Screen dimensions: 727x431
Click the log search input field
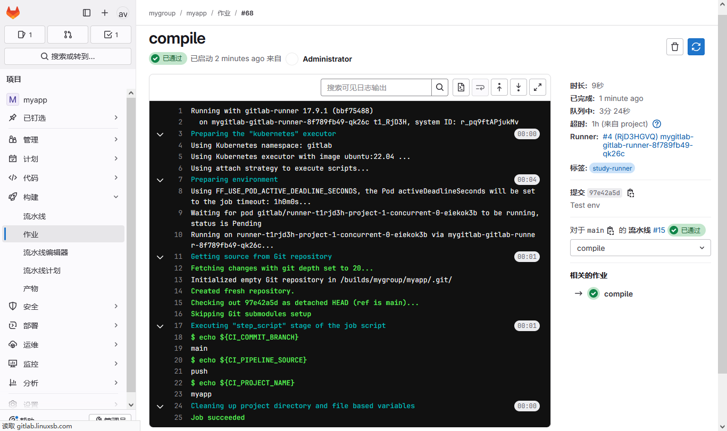[x=376, y=87]
